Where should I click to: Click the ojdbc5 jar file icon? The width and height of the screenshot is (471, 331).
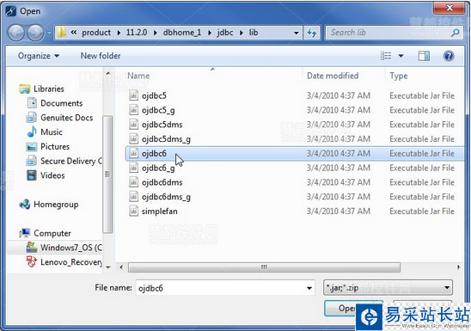[134, 95]
